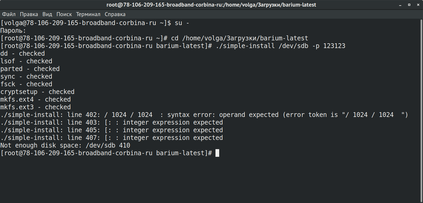Click the "su -" command text

click(182, 23)
